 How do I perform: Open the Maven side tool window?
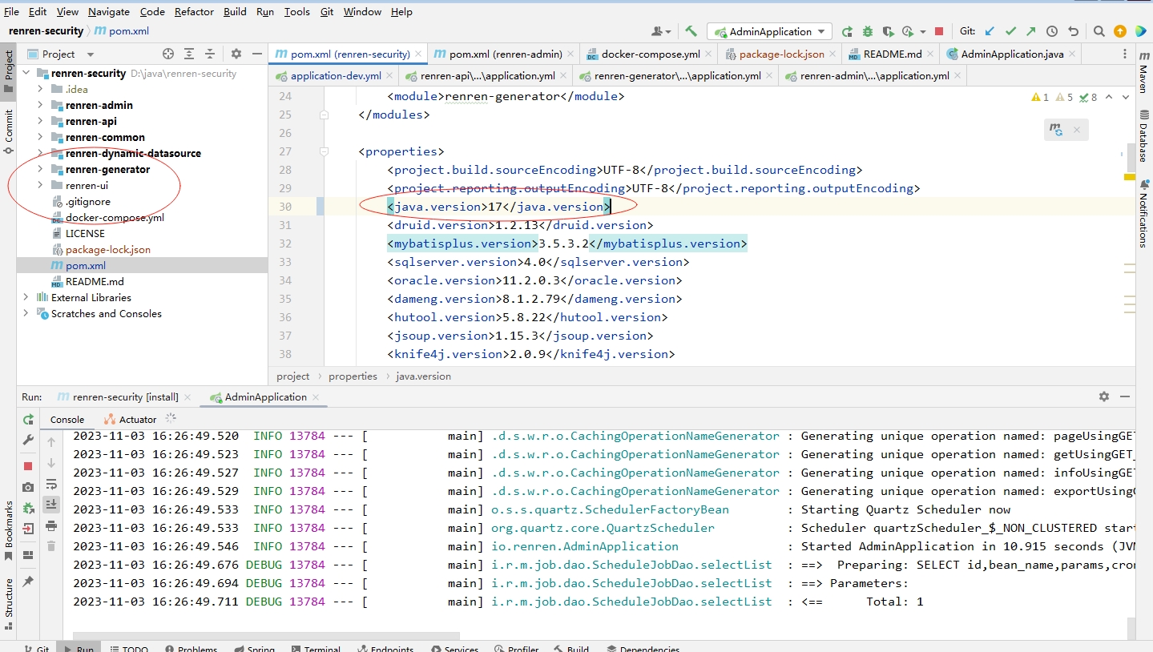tap(1143, 71)
